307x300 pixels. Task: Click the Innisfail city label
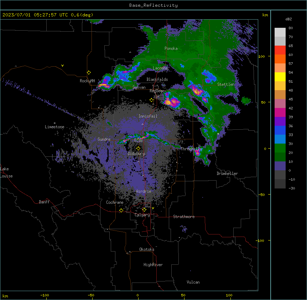point(148,116)
